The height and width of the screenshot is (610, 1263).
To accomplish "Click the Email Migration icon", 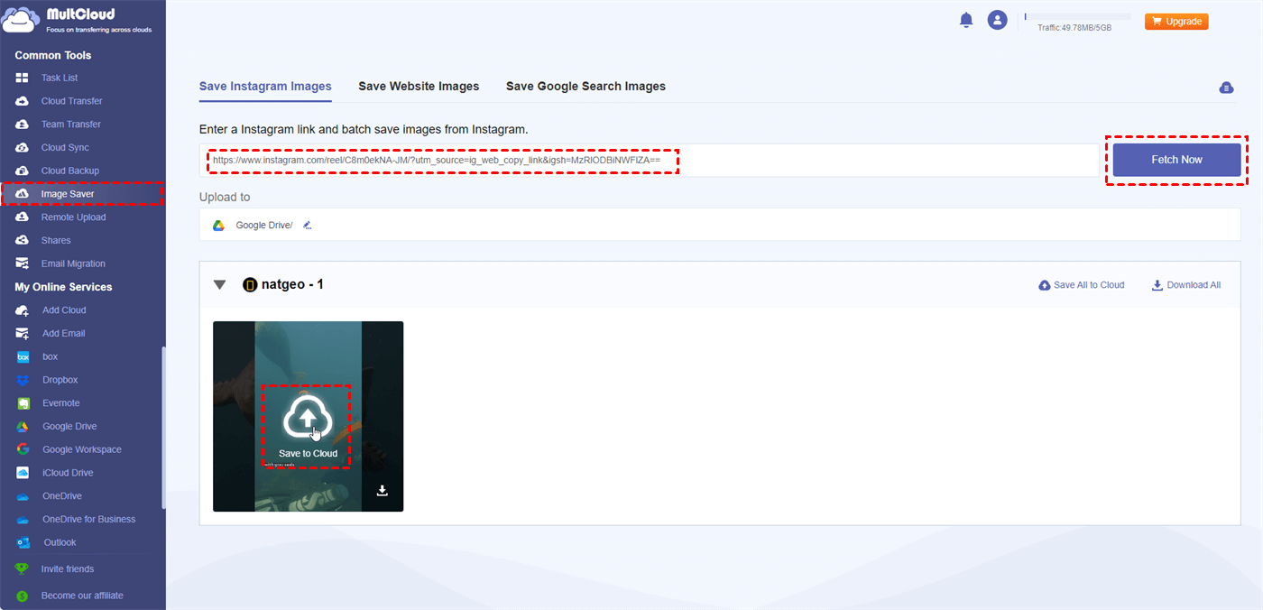I will (x=23, y=263).
